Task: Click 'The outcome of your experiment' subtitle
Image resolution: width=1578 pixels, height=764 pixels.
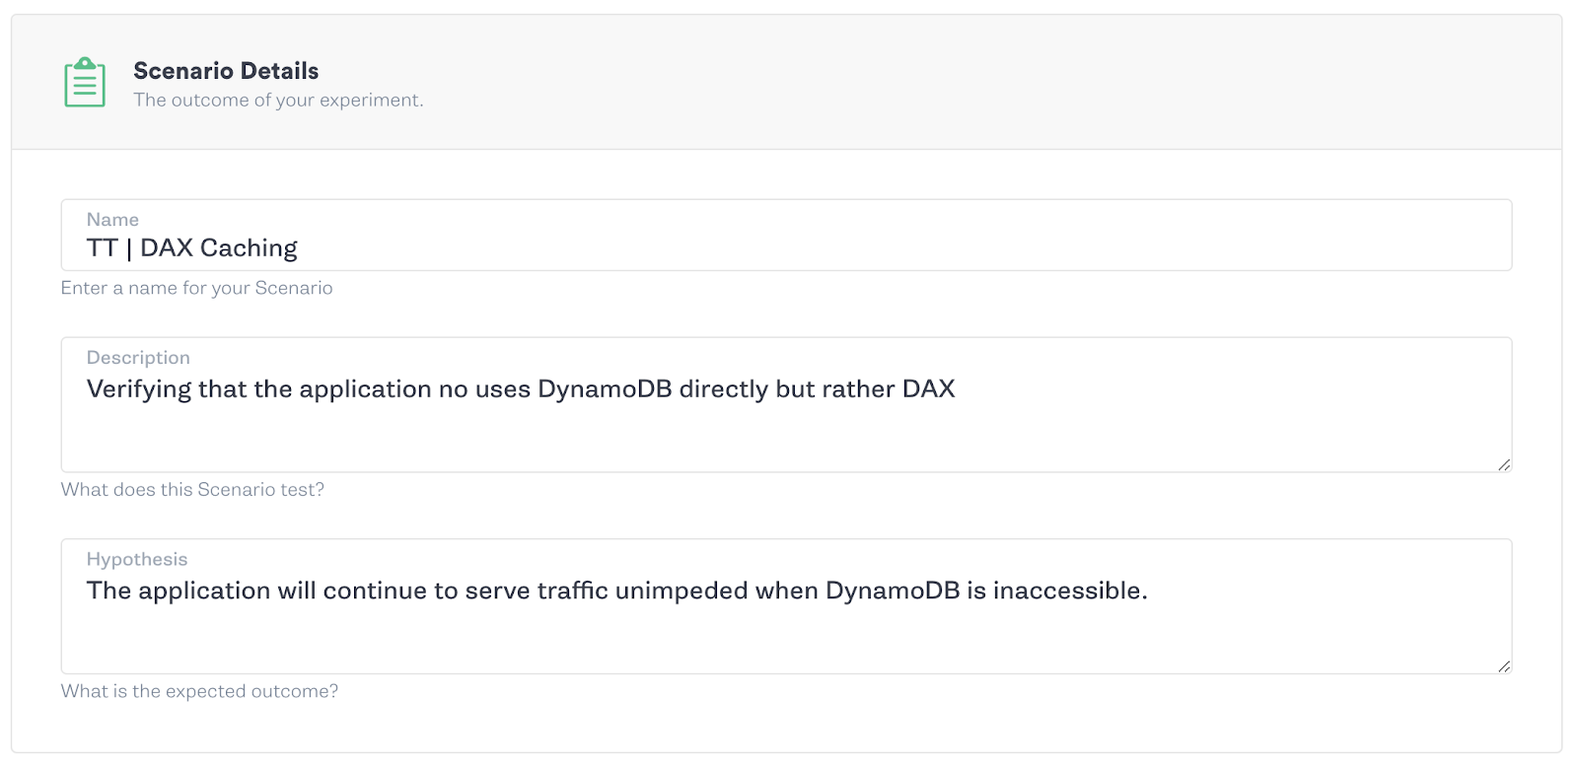Action: pyautogui.click(x=279, y=100)
